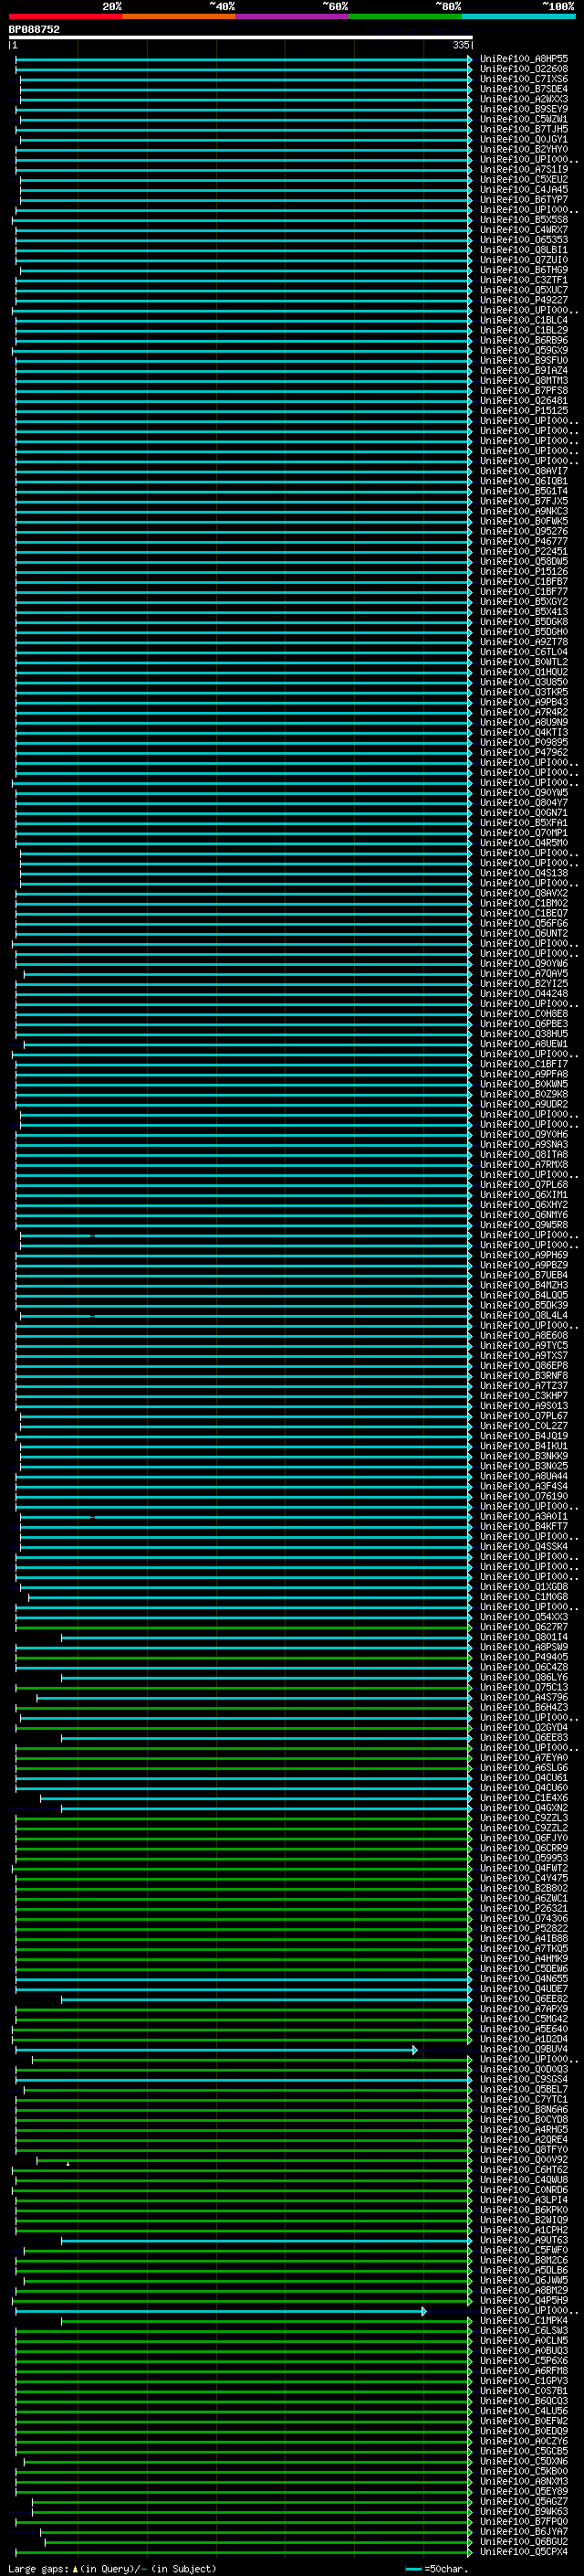Screen dimensions: 584x2576
Task: Select hit UniRef100_Q5CPX4
Action: [x=524, y=2551]
